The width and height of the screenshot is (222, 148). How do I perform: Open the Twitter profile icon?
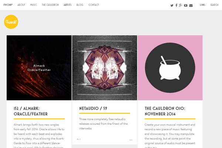point(172,6)
